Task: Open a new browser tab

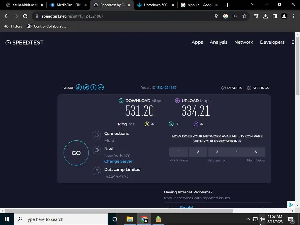Action: click(x=227, y=5)
